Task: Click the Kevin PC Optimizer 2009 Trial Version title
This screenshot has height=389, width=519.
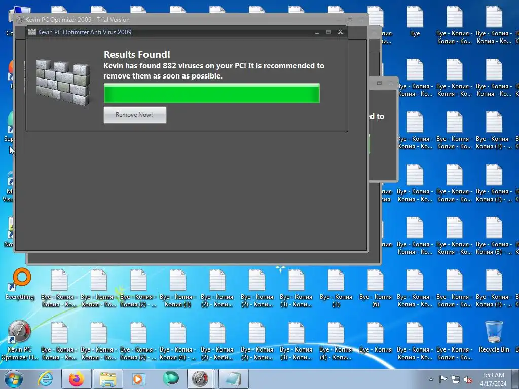Action: point(78,20)
